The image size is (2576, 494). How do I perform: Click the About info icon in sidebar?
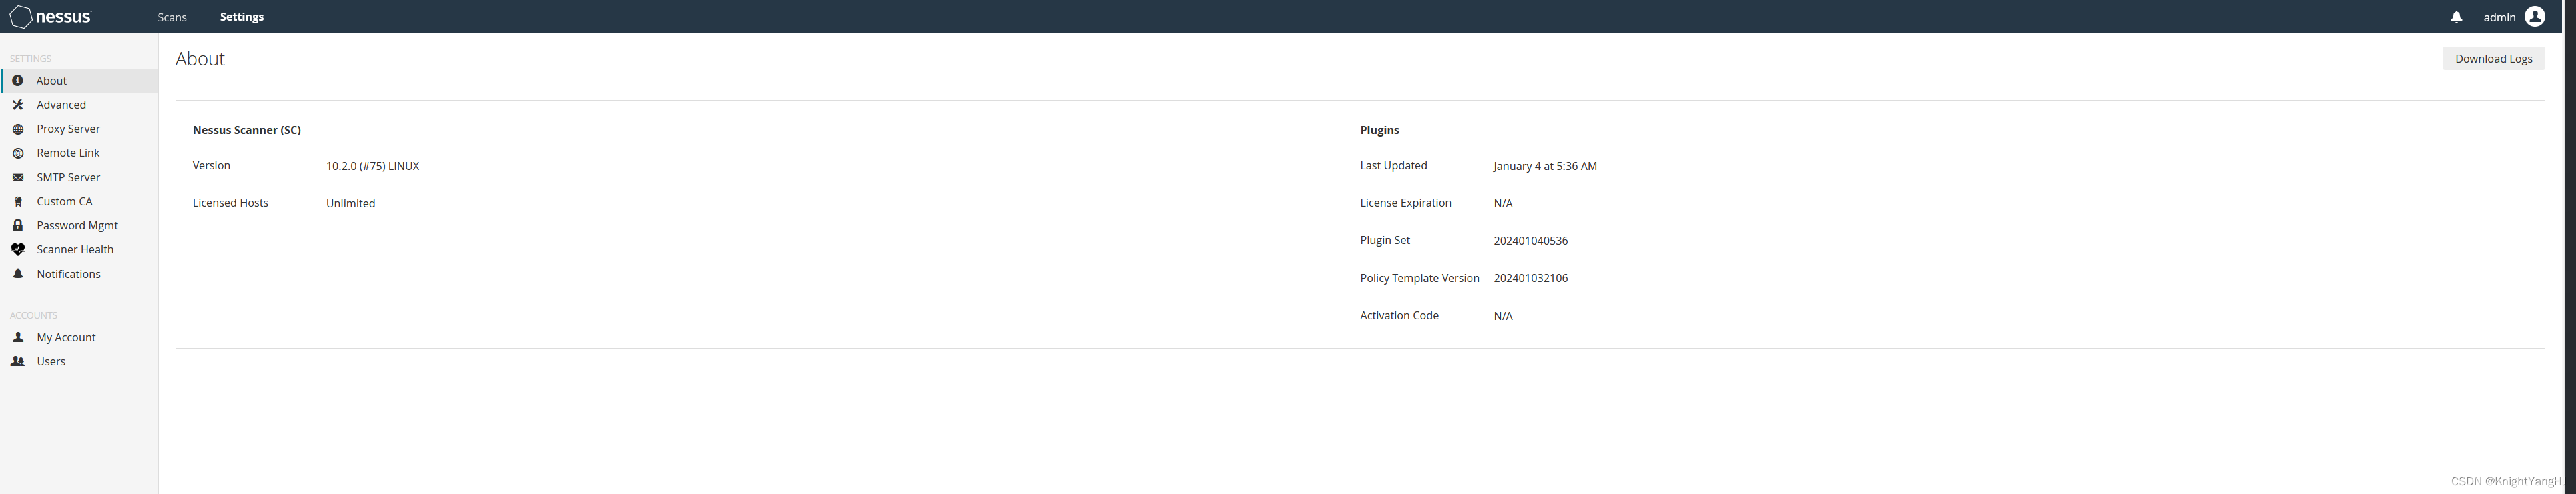(x=18, y=81)
